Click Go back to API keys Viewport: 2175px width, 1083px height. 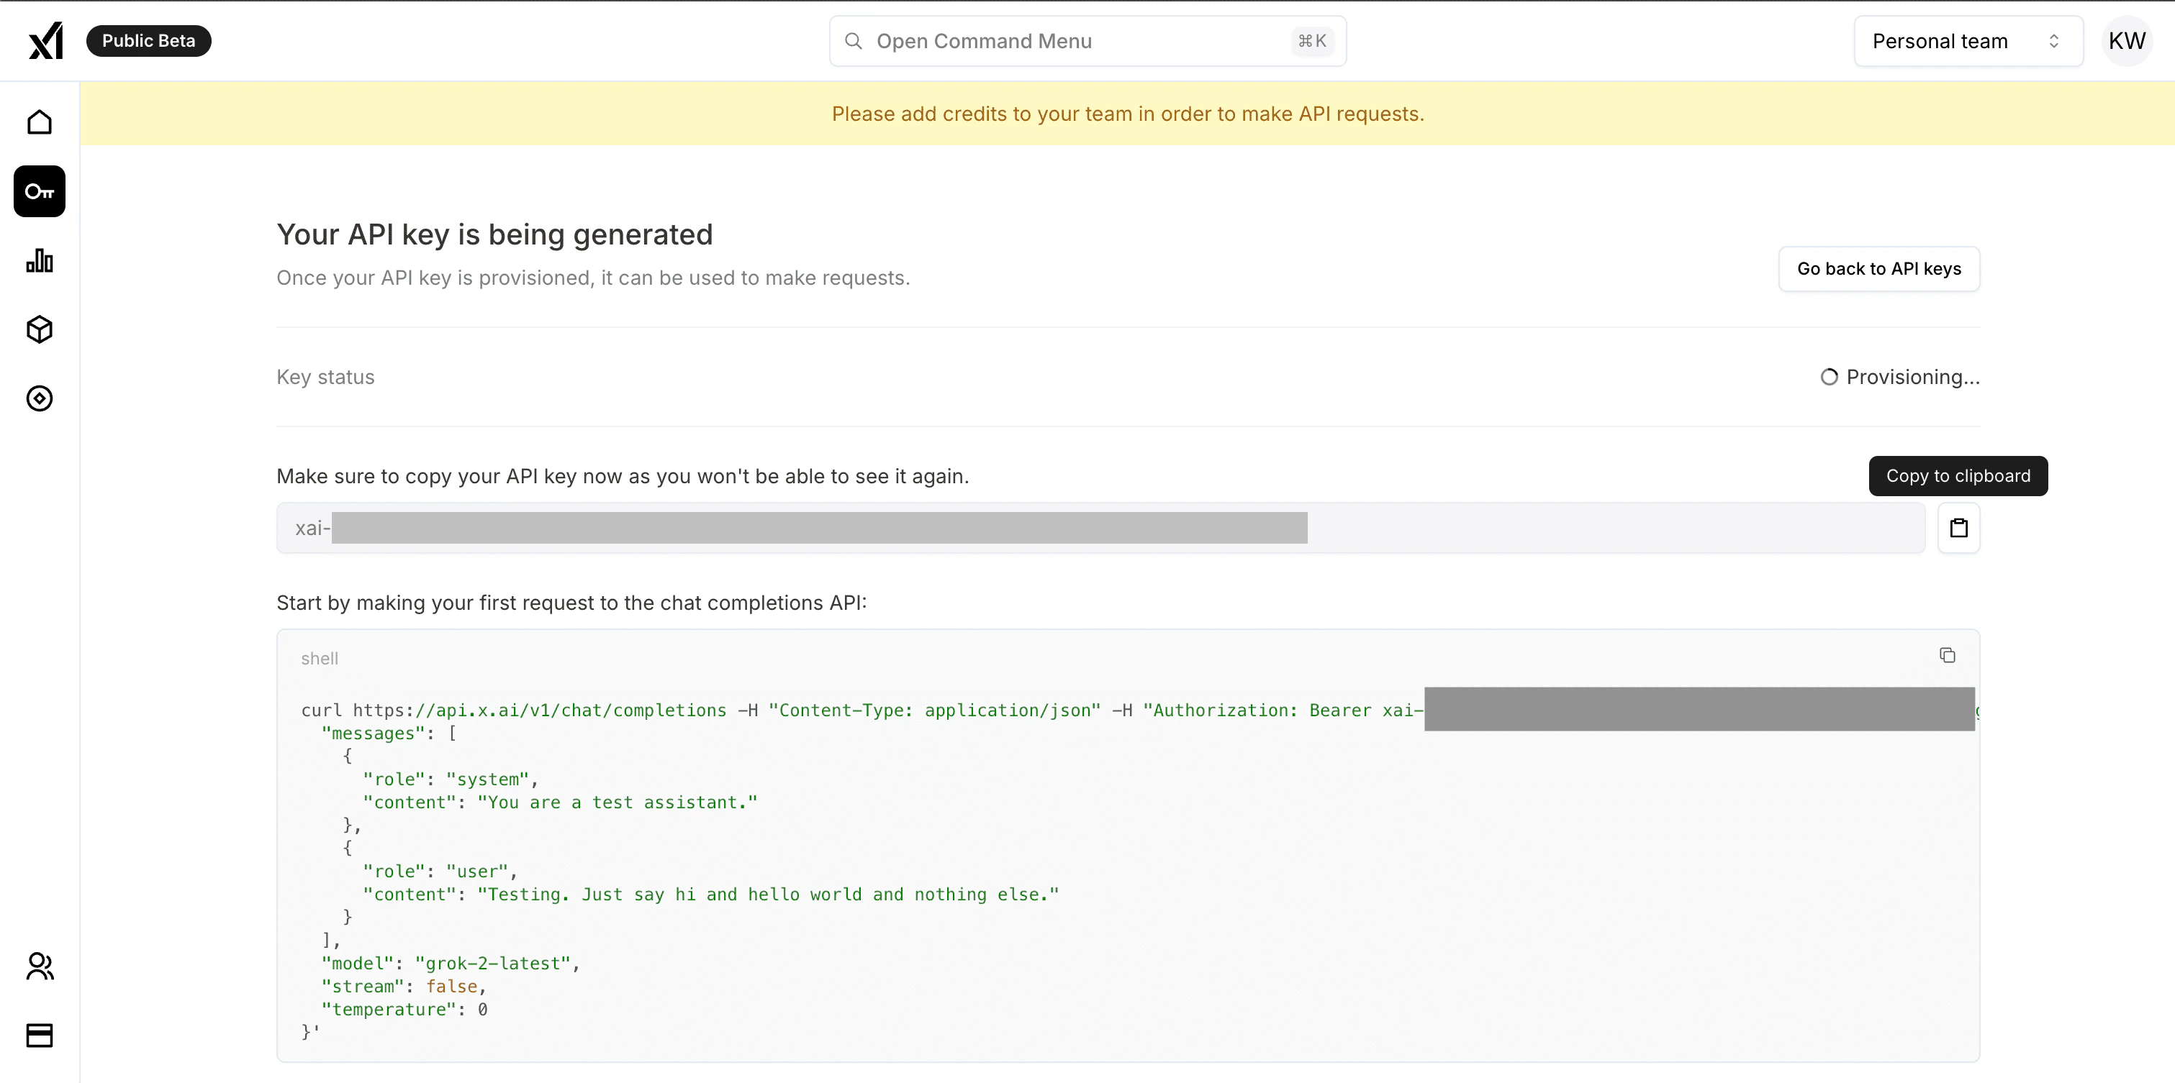(1878, 269)
